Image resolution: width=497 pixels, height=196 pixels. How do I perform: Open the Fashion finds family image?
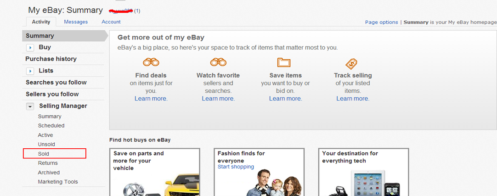[275, 182]
